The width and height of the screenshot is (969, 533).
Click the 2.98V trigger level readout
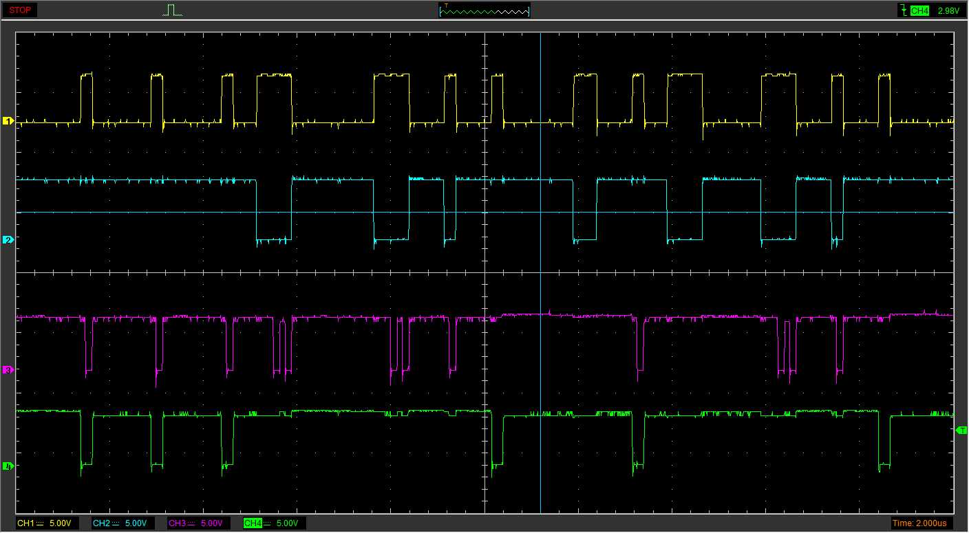tap(948, 11)
